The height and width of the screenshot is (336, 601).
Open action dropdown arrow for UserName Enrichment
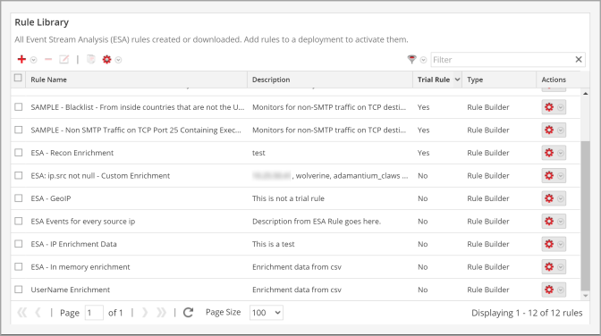(x=561, y=290)
